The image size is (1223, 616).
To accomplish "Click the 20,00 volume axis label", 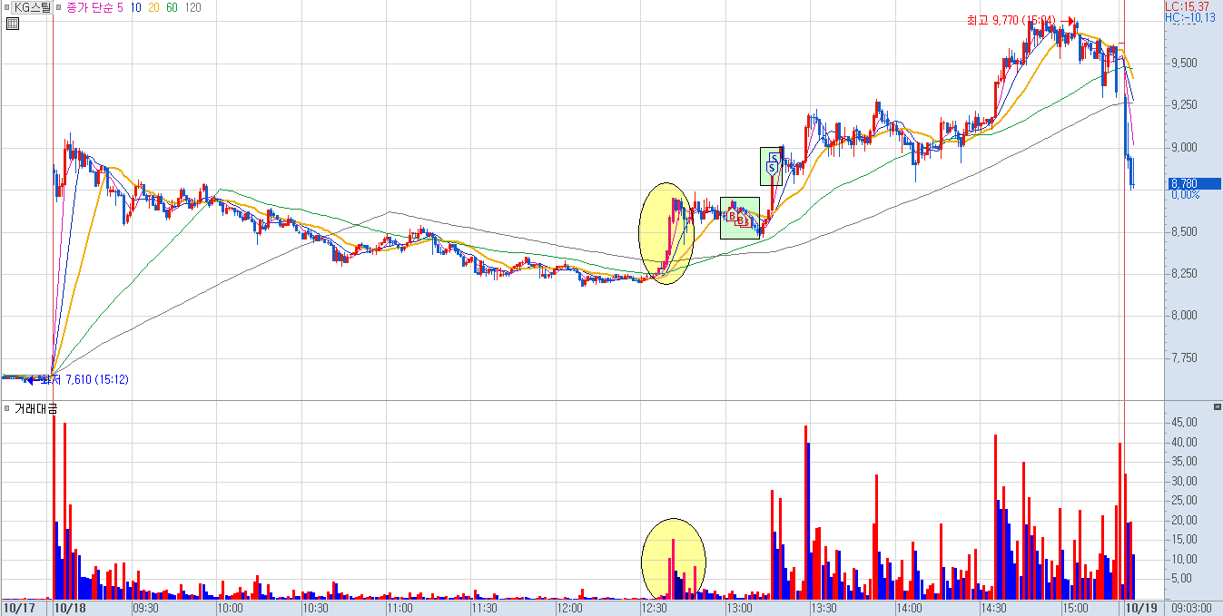I will click(x=1183, y=521).
